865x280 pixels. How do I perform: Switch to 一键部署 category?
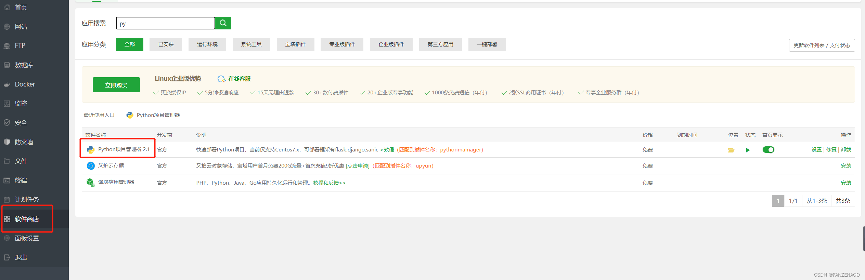[487, 44]
